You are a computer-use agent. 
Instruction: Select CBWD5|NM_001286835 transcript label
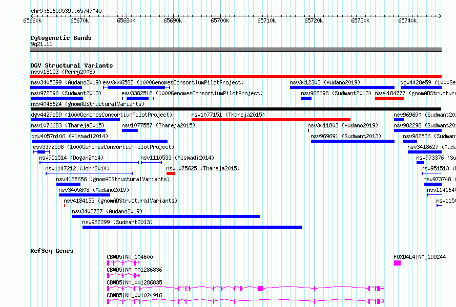click(x=134, y=282)
